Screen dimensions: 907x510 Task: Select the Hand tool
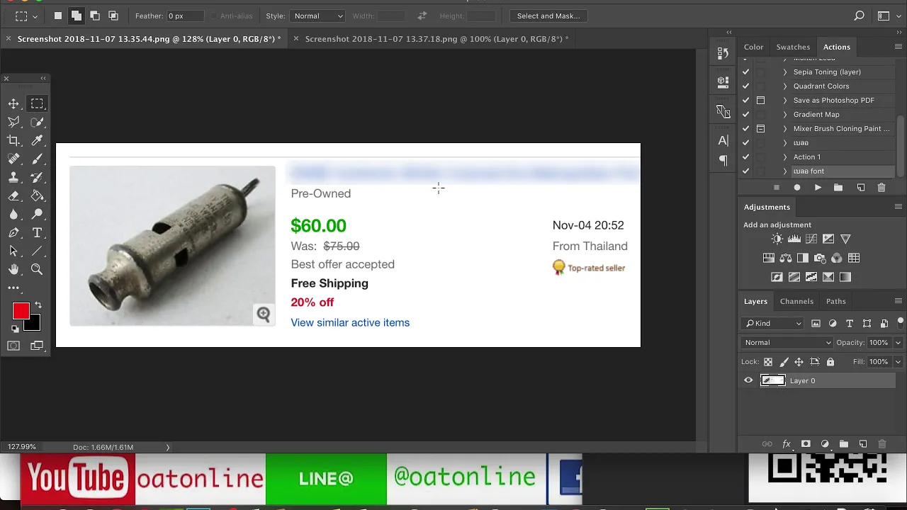tap(13, 270)
